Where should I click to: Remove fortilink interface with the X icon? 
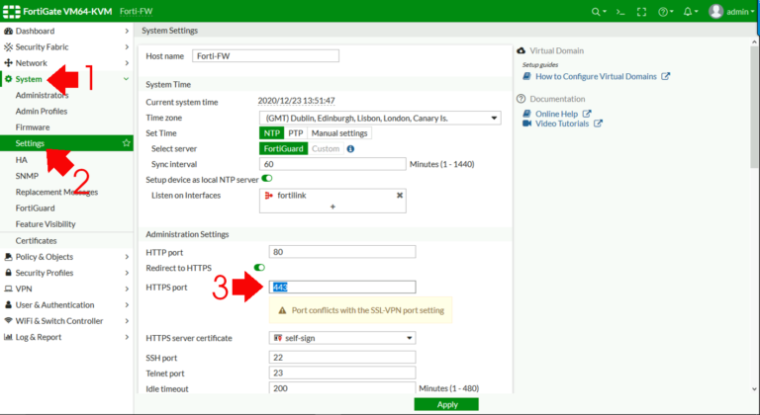click(x=400, y=196)
